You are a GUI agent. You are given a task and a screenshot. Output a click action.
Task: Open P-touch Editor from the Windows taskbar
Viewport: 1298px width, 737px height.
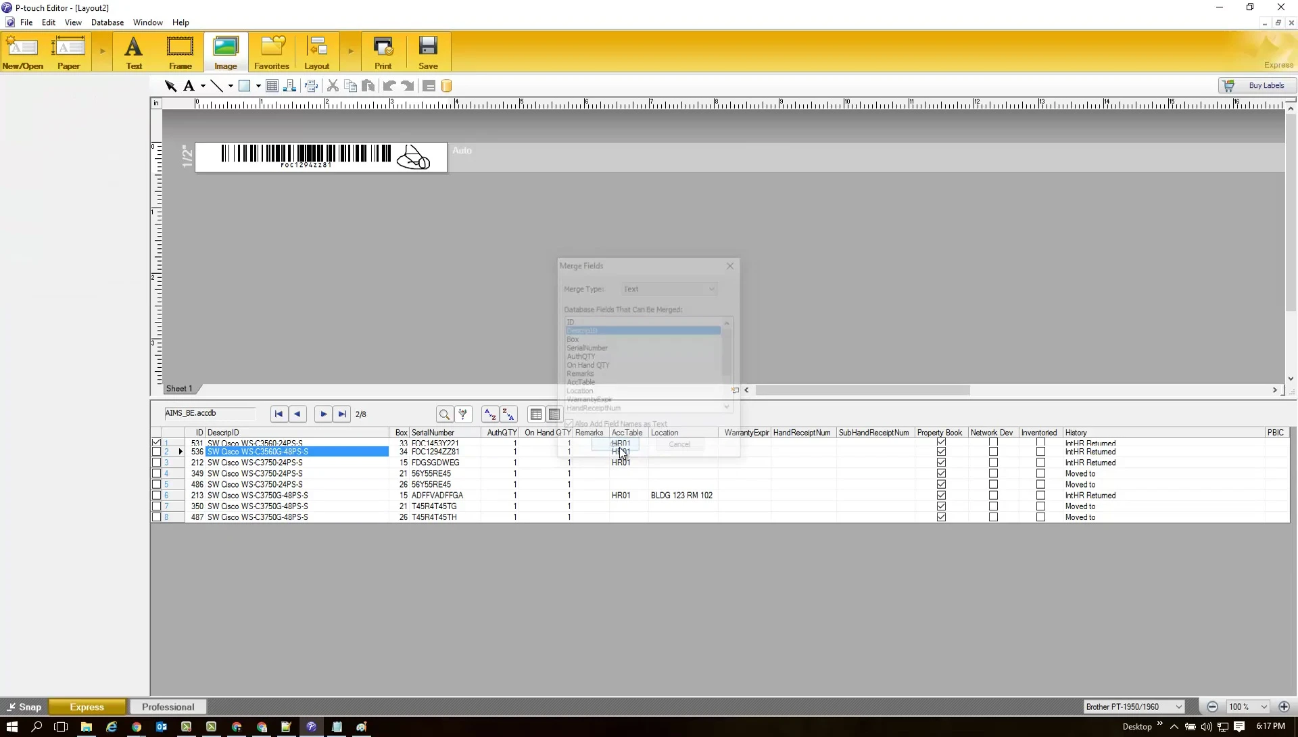tap(311, 727)
